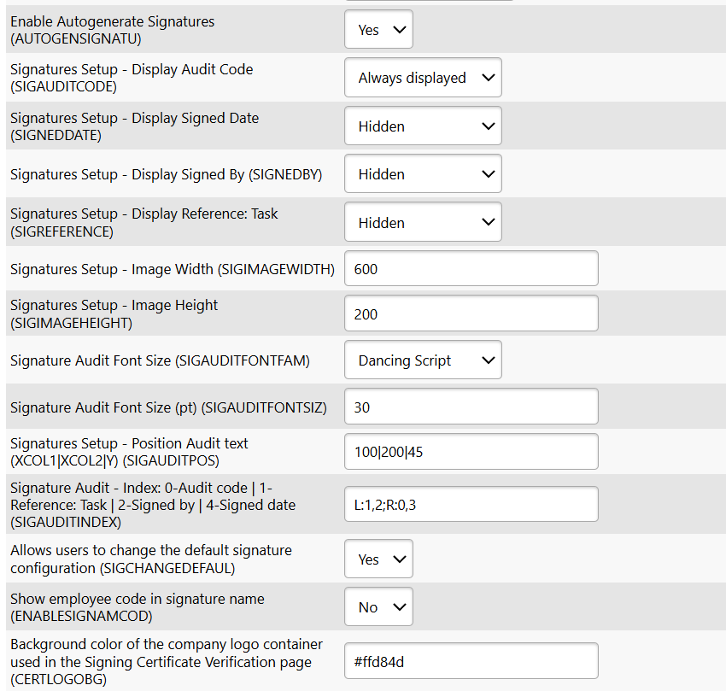The height and width of the screenshot is (691, 726).
Task: Expand the Display Signed By dropdown
Action: pyautogui.click(x=423, y=174)
